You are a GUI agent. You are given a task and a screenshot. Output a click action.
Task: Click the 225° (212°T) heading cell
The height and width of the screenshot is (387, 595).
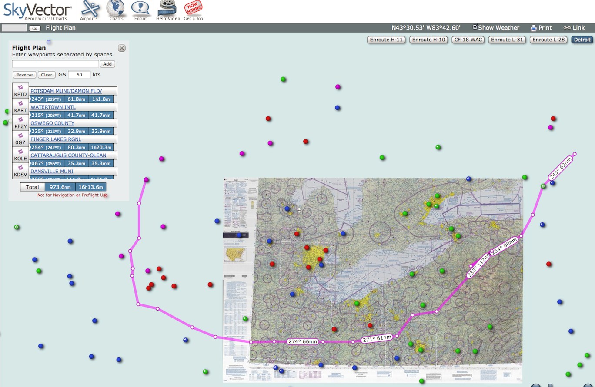(47, 131)
